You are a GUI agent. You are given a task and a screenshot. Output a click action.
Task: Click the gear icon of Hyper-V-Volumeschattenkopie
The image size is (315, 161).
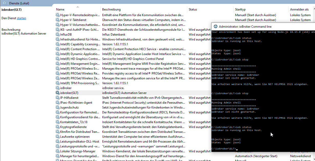tap(57, 25)
